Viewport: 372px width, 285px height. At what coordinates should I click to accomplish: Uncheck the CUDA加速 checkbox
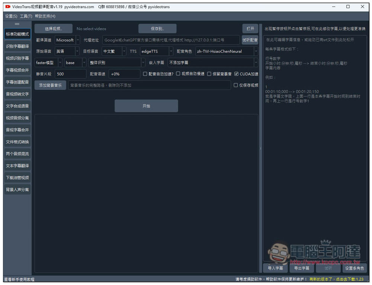pyautogui.click(x=236, y=74)
